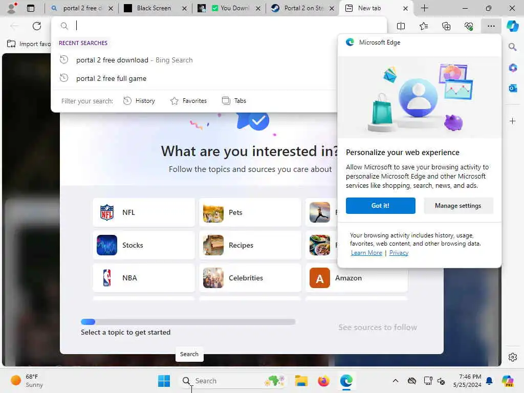Open Split screen icon in toolbar

401,26
